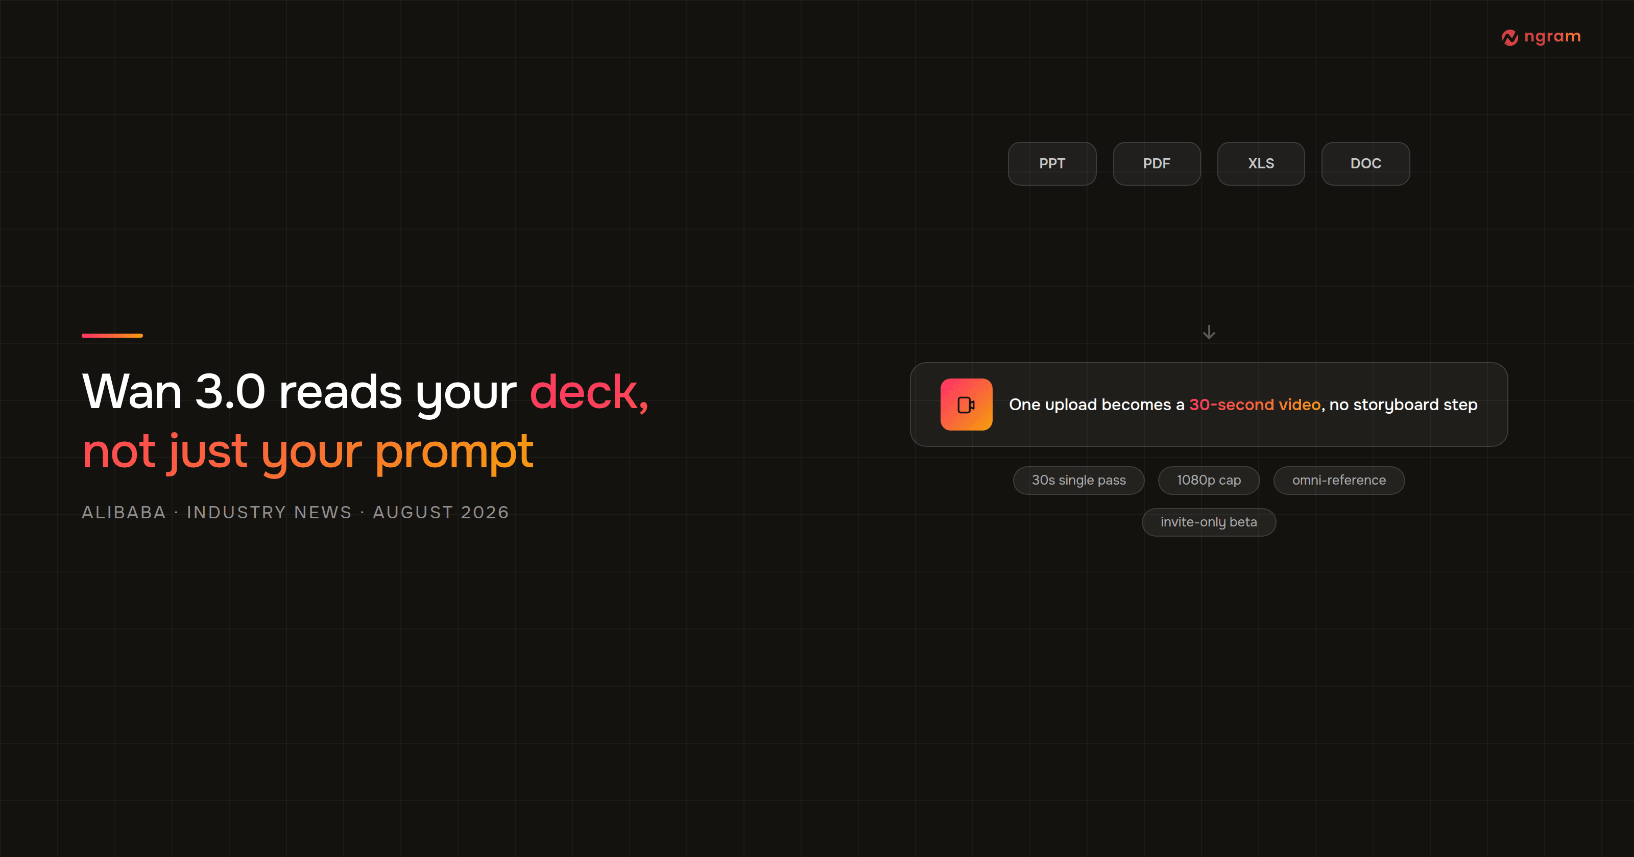This screenshot has height=857, width=1634.
Task: Click the red word 'deck,' in headline
Action: point(589,392)
